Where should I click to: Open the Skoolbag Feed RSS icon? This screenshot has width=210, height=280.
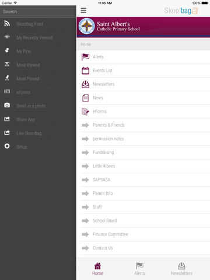7,23
